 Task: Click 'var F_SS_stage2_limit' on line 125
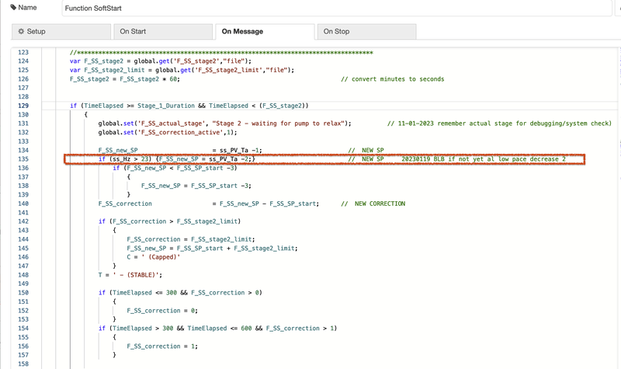click(107, 70)
